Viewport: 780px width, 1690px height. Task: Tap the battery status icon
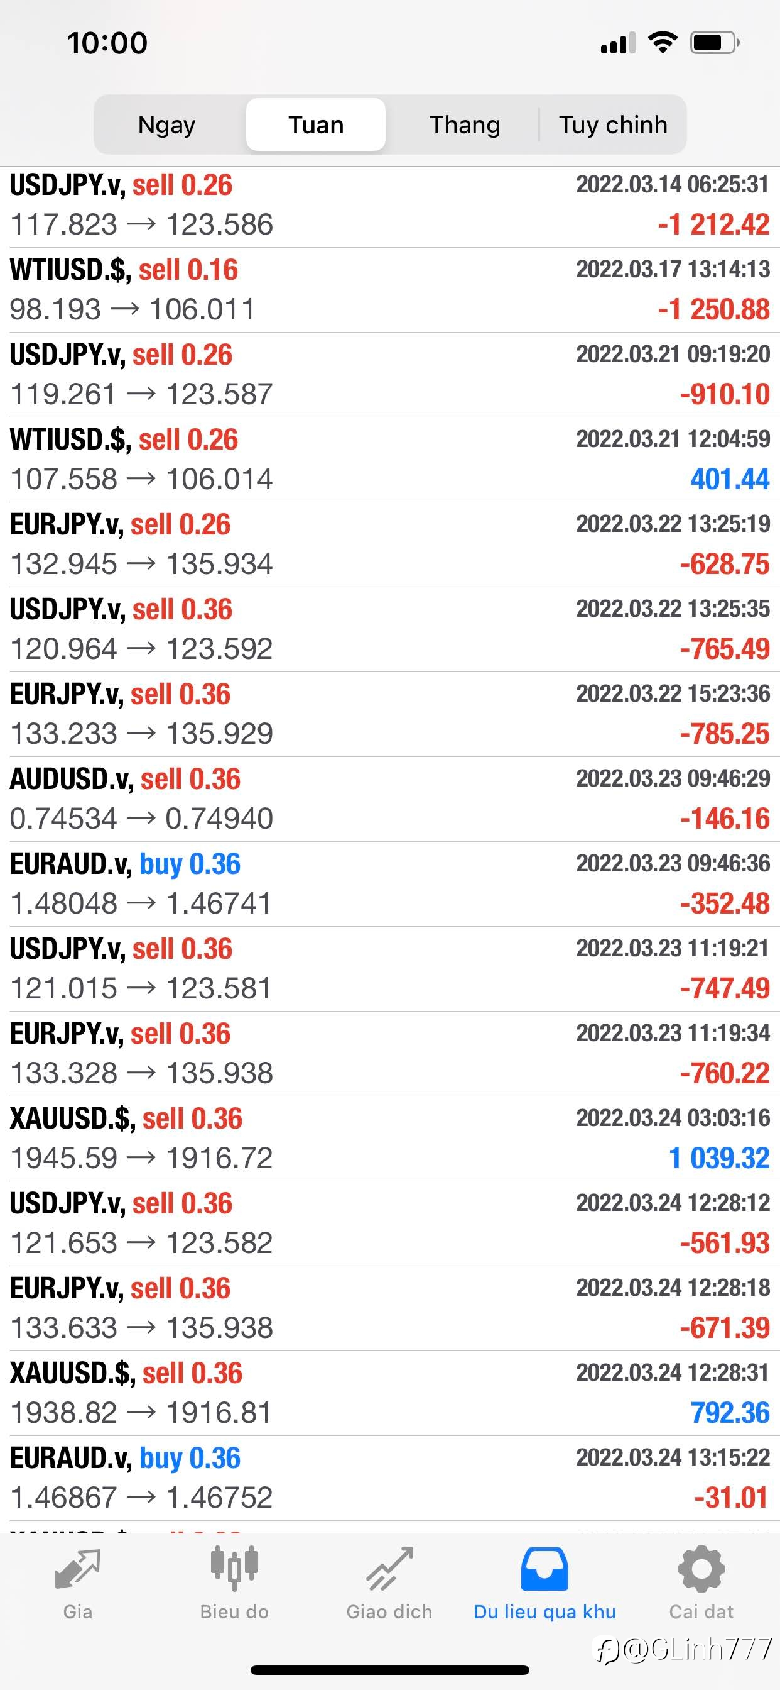point(715,43)
